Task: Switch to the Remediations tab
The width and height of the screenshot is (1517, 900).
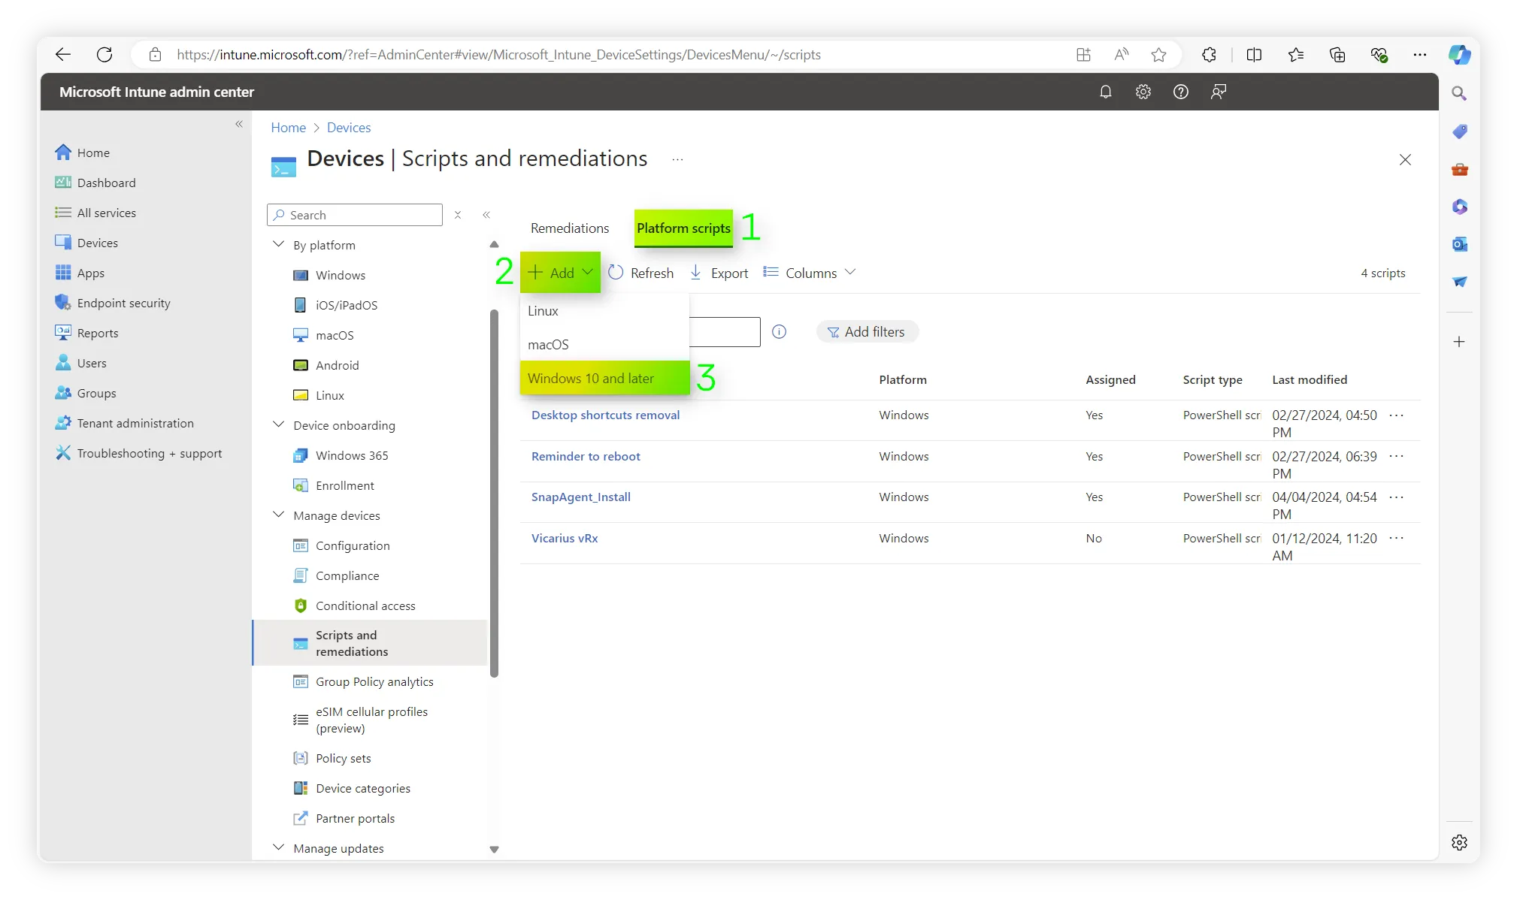Action: 570,228
